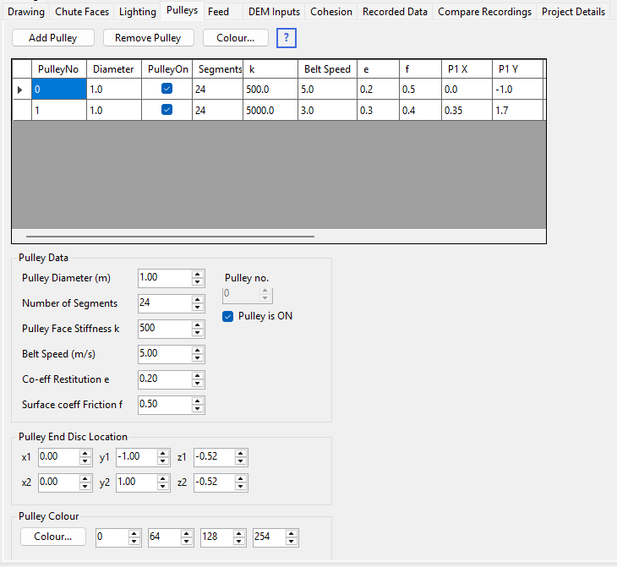Go to the Lighting tab
617x567 pixels.
coord(137,12)
